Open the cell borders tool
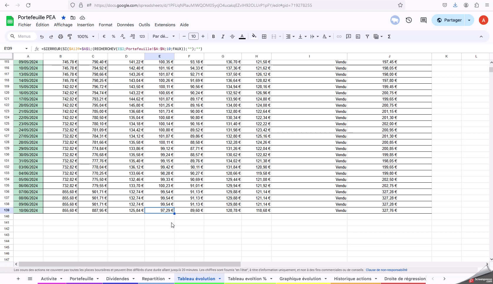 point(264,37)
